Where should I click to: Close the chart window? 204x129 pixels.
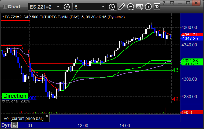[196, 3]
